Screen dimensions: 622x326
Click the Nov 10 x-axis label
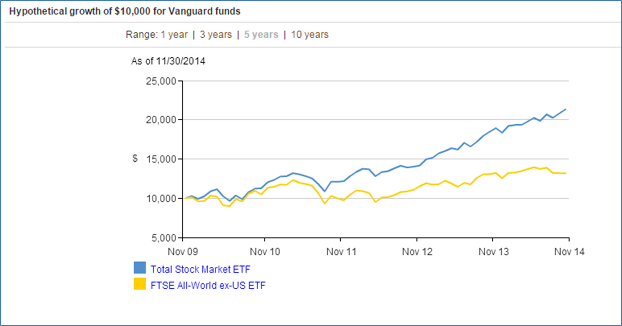(x=265, y=251)
